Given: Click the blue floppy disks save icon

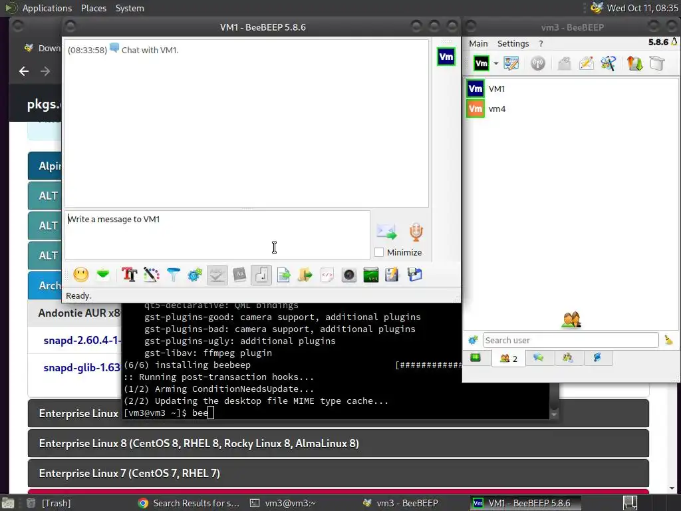Looking at the screenshot, I should [x=414, y=275].
